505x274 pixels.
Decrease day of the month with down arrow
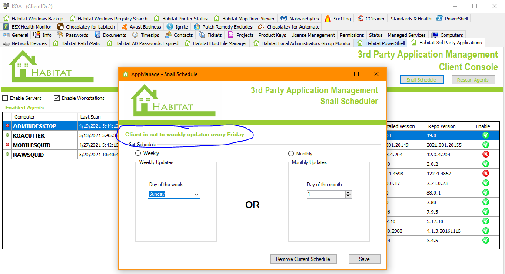[348, 196]
